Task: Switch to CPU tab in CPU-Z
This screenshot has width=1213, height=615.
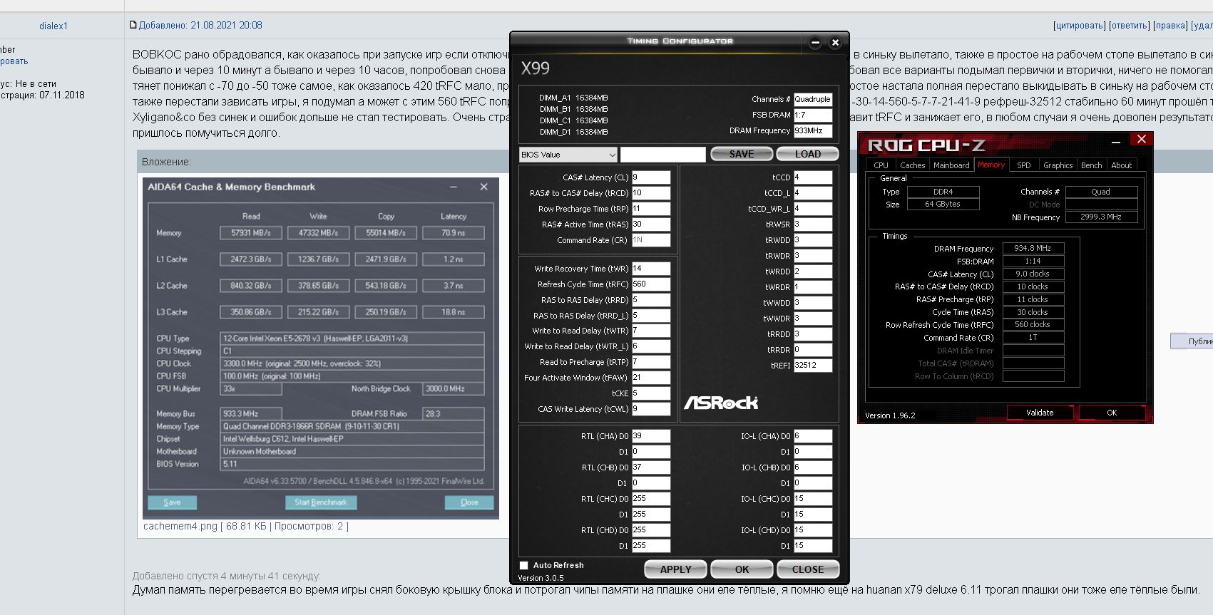Action: click(881, 165)
